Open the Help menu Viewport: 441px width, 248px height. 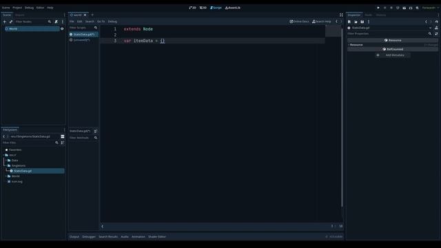point(50,8)
